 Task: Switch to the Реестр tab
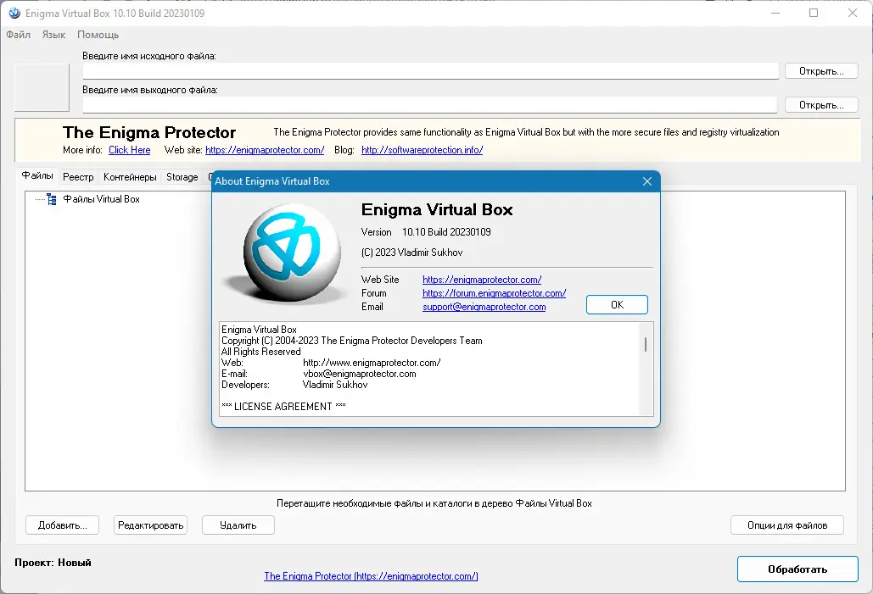(78, 177)
